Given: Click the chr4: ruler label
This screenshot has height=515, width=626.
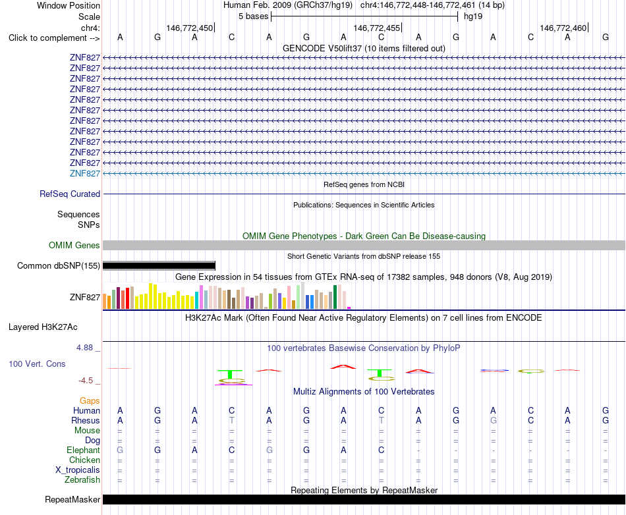Looking at the screenshot, I should pos(90,28).
